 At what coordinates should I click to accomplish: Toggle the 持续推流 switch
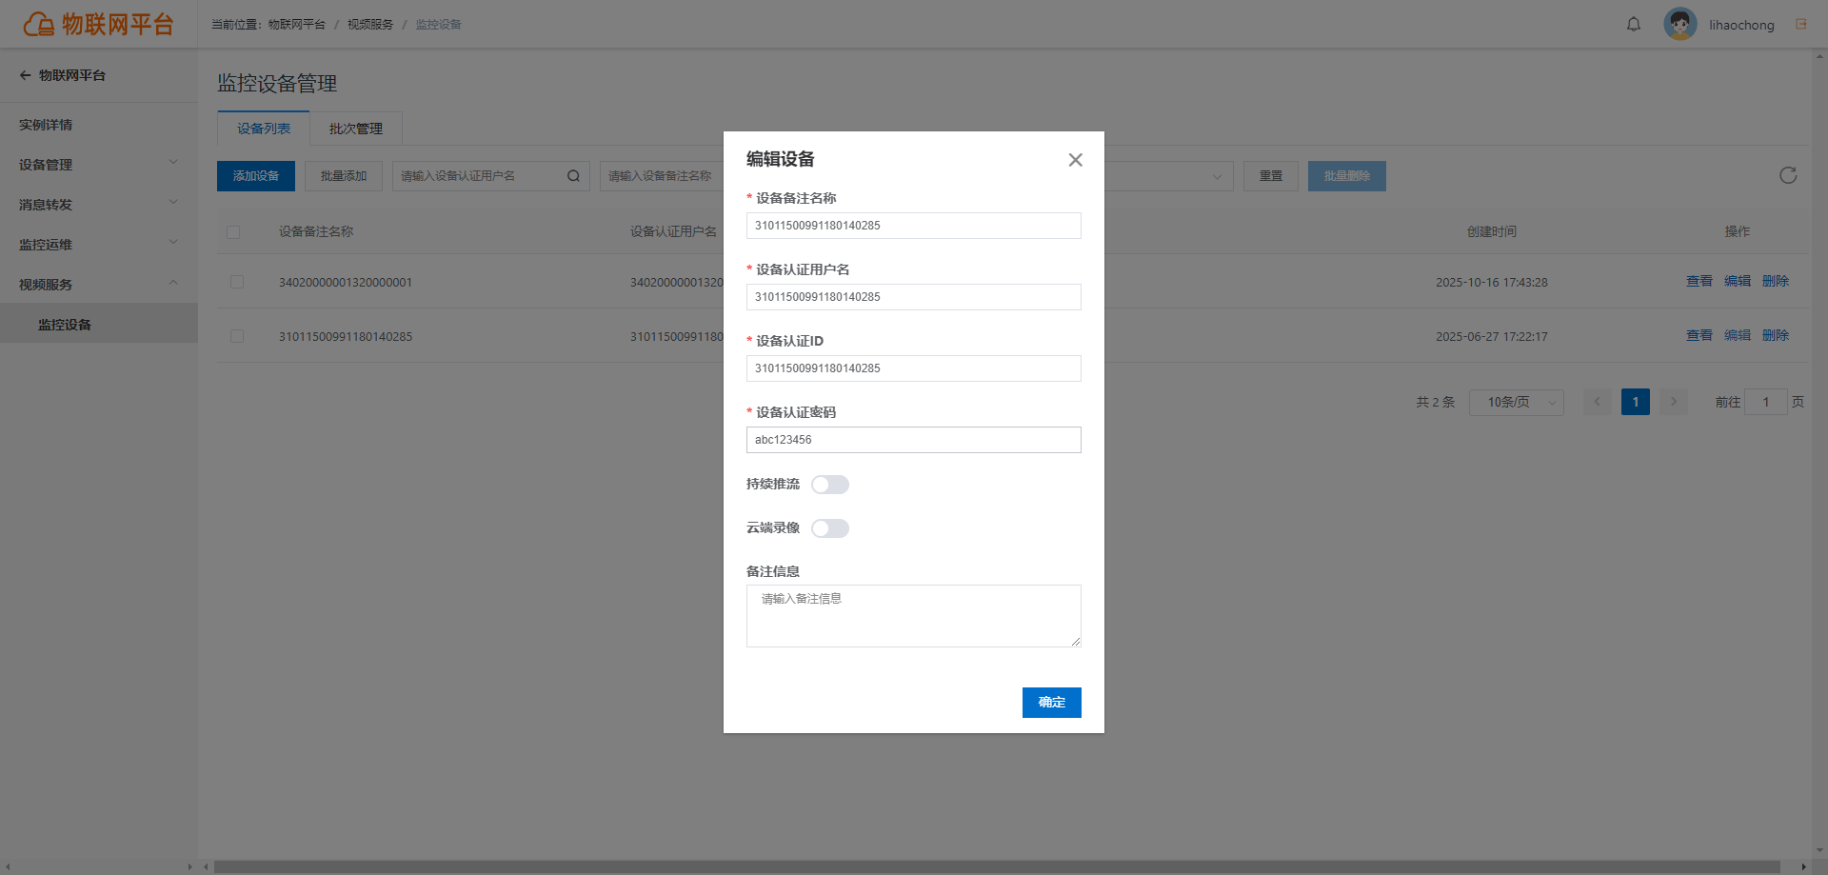(830, 485)
